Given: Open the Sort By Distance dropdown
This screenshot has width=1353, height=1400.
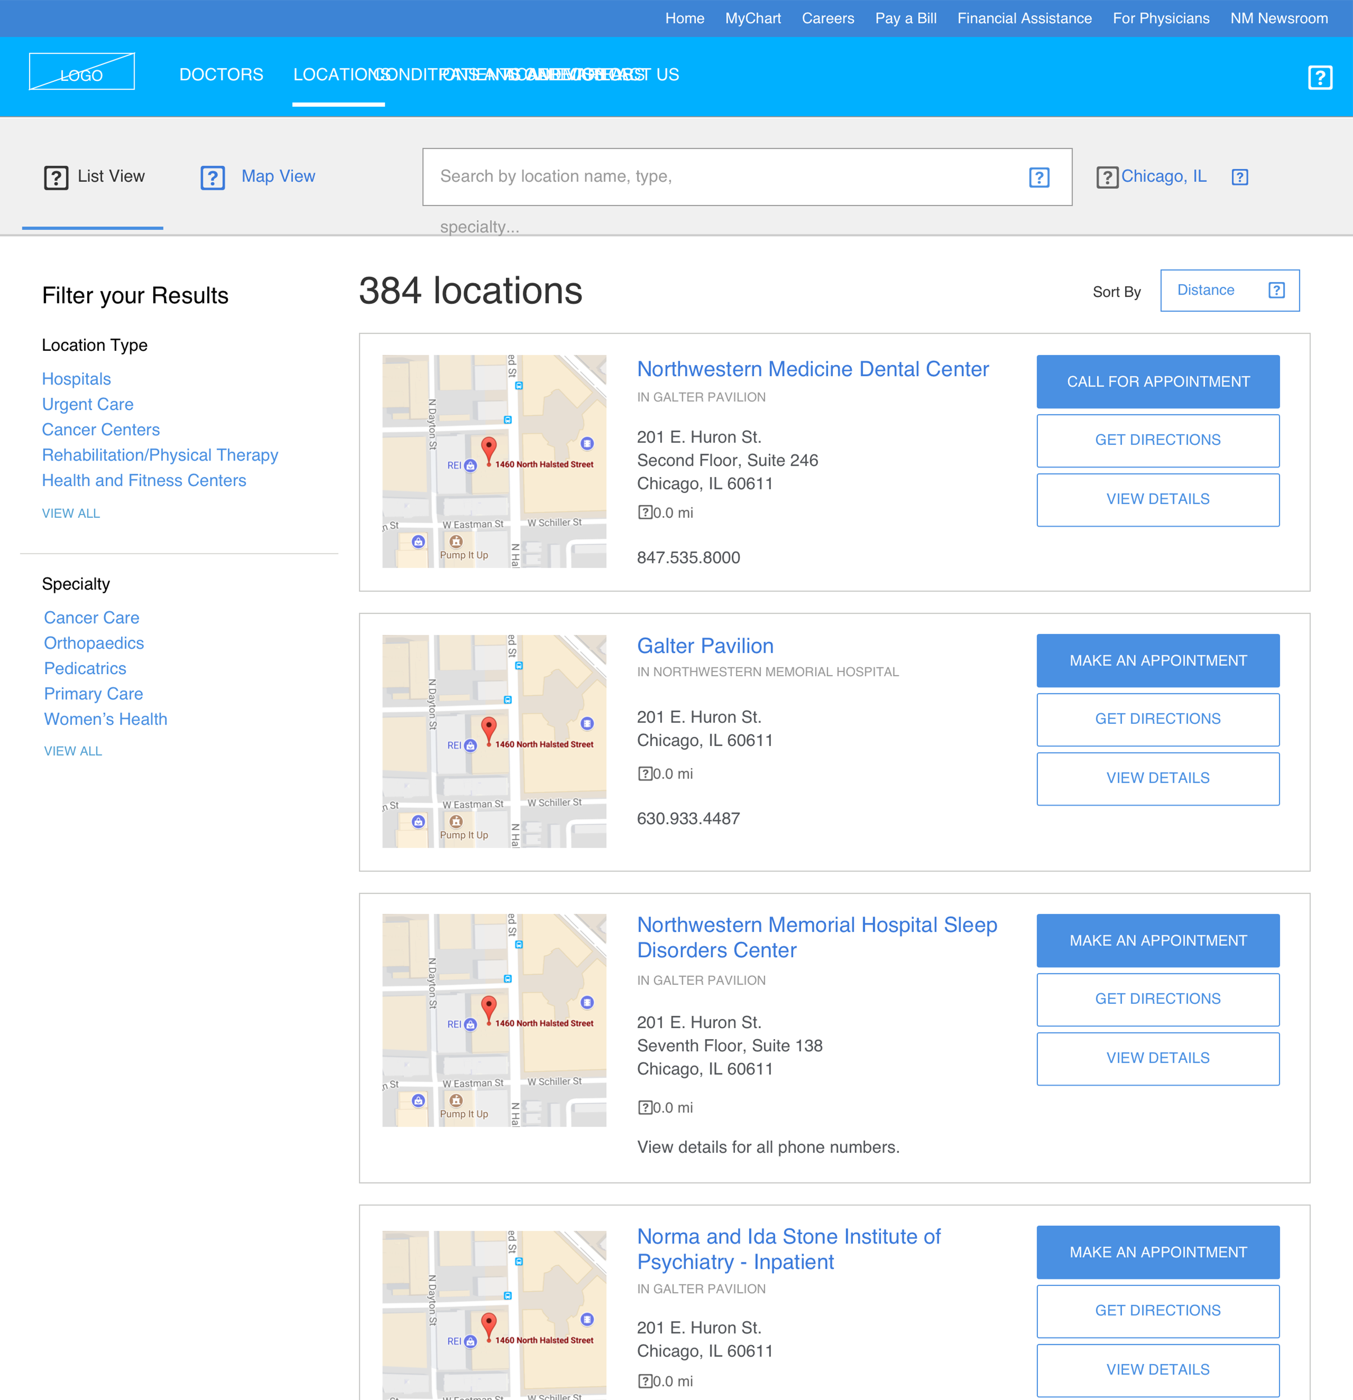Looking at the screenshot, I should click(x=1229, y=290).
